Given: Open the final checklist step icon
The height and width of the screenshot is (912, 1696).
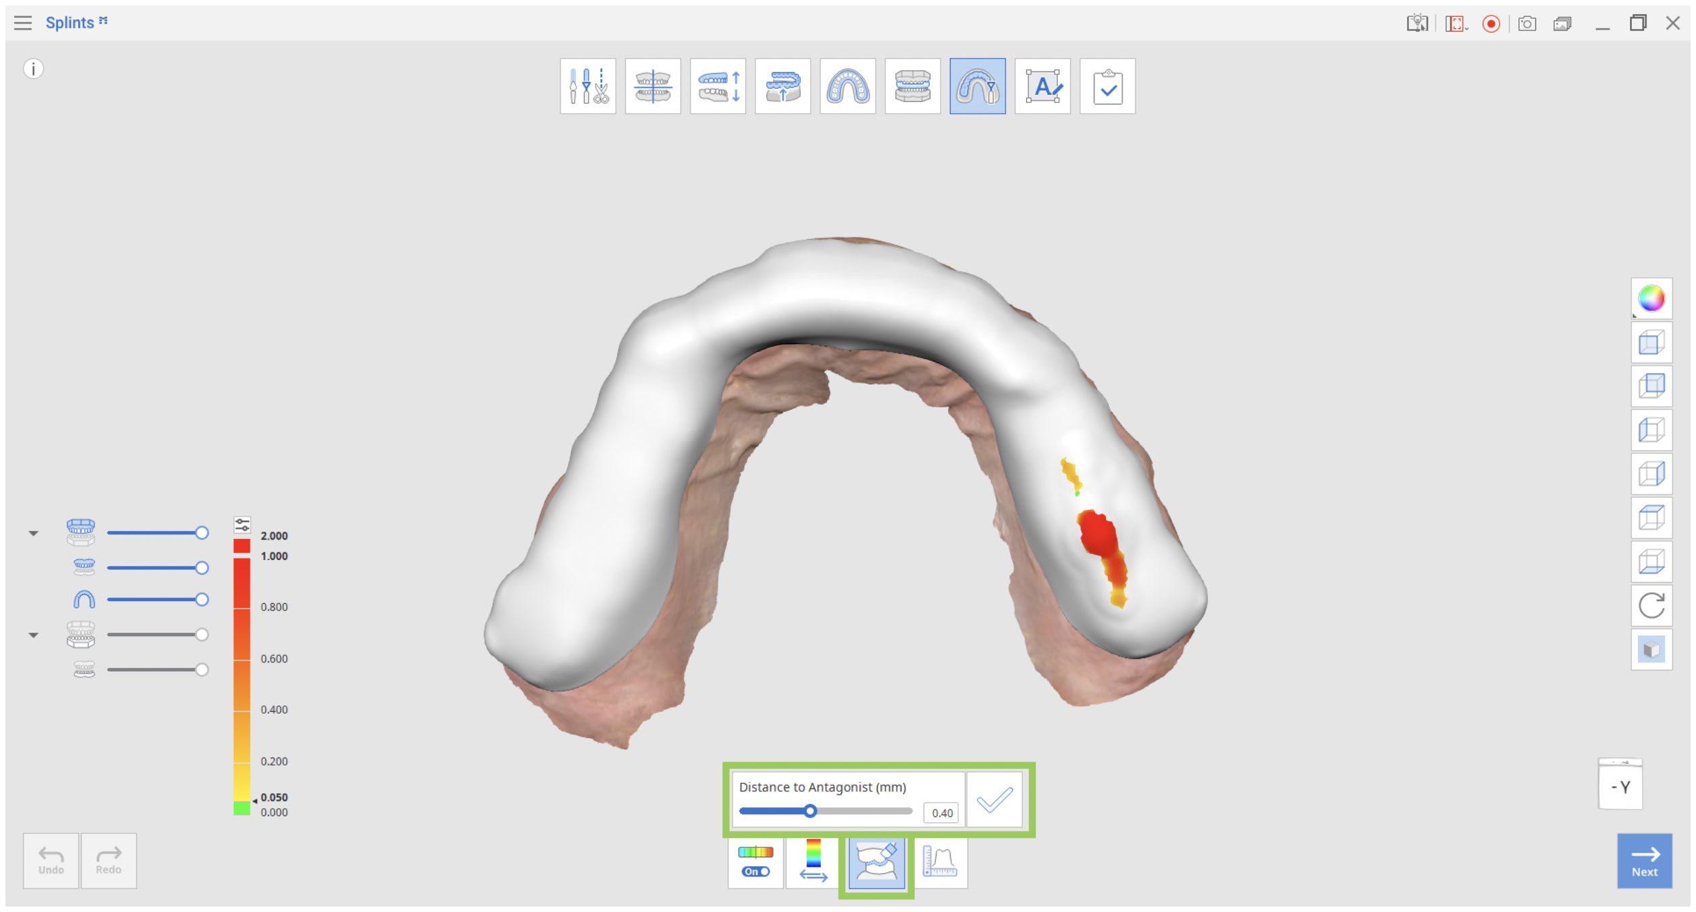Looking at the screenshot, I should click(x=1107, y=86).
